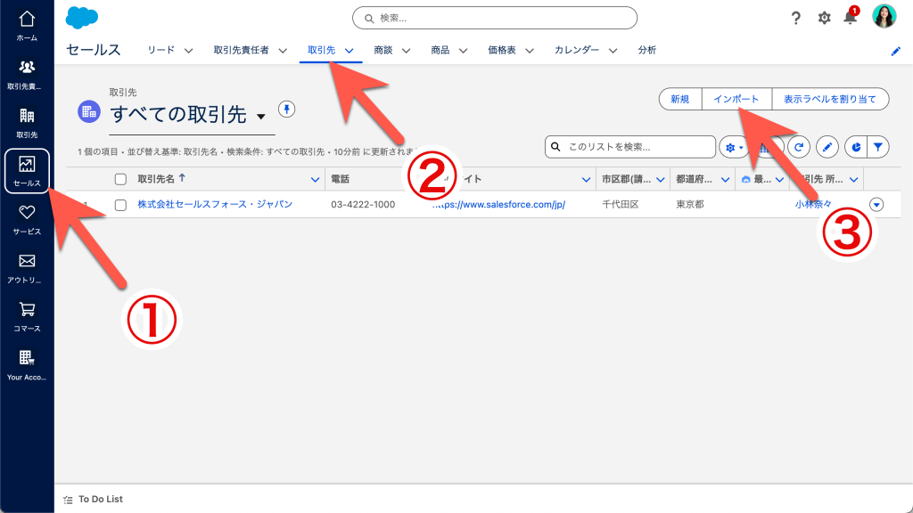
Task: Expand the 商談 tab dropdown chevron
Action: tap(406, 51)
